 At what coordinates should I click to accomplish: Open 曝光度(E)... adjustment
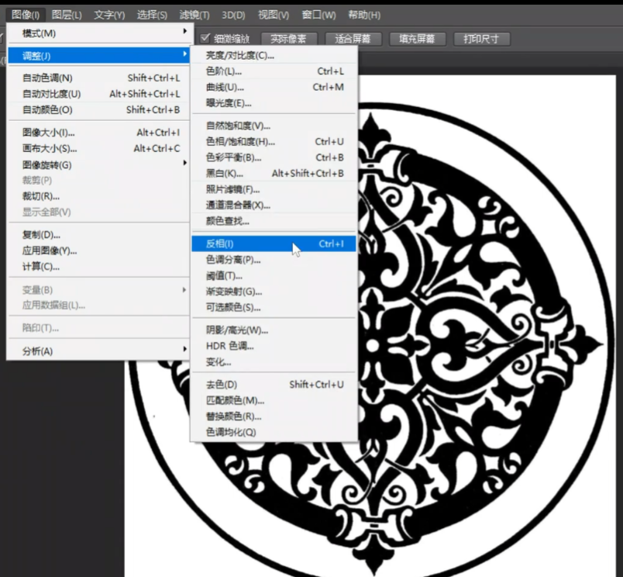click(274, 103)
